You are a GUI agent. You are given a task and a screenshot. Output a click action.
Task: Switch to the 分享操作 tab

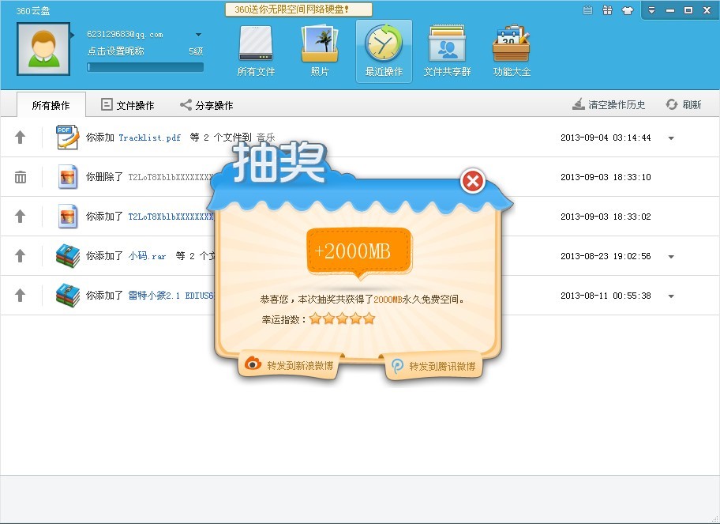(x=206, y=105)
